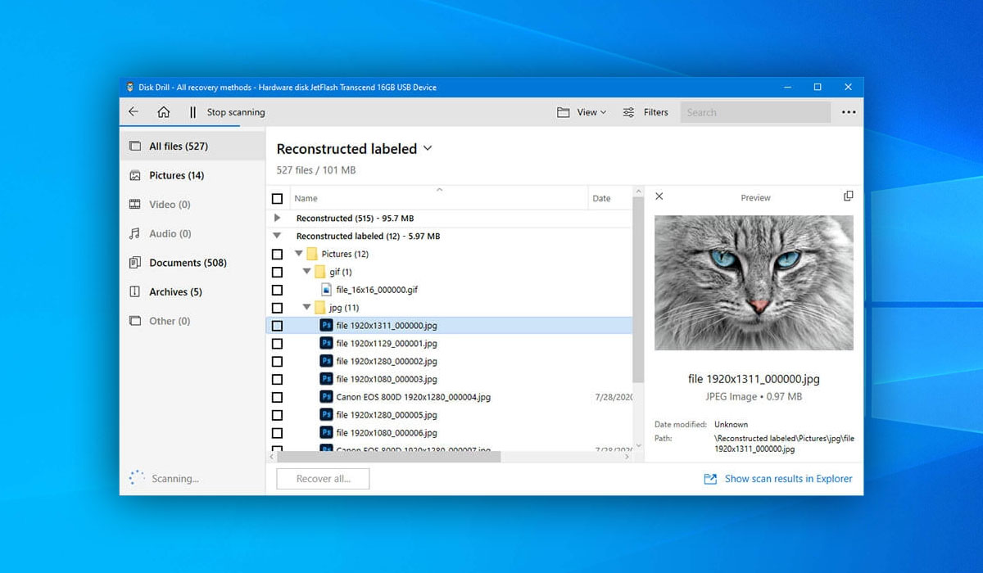Collapse the jpg (11) tree node

click(307, 308)
